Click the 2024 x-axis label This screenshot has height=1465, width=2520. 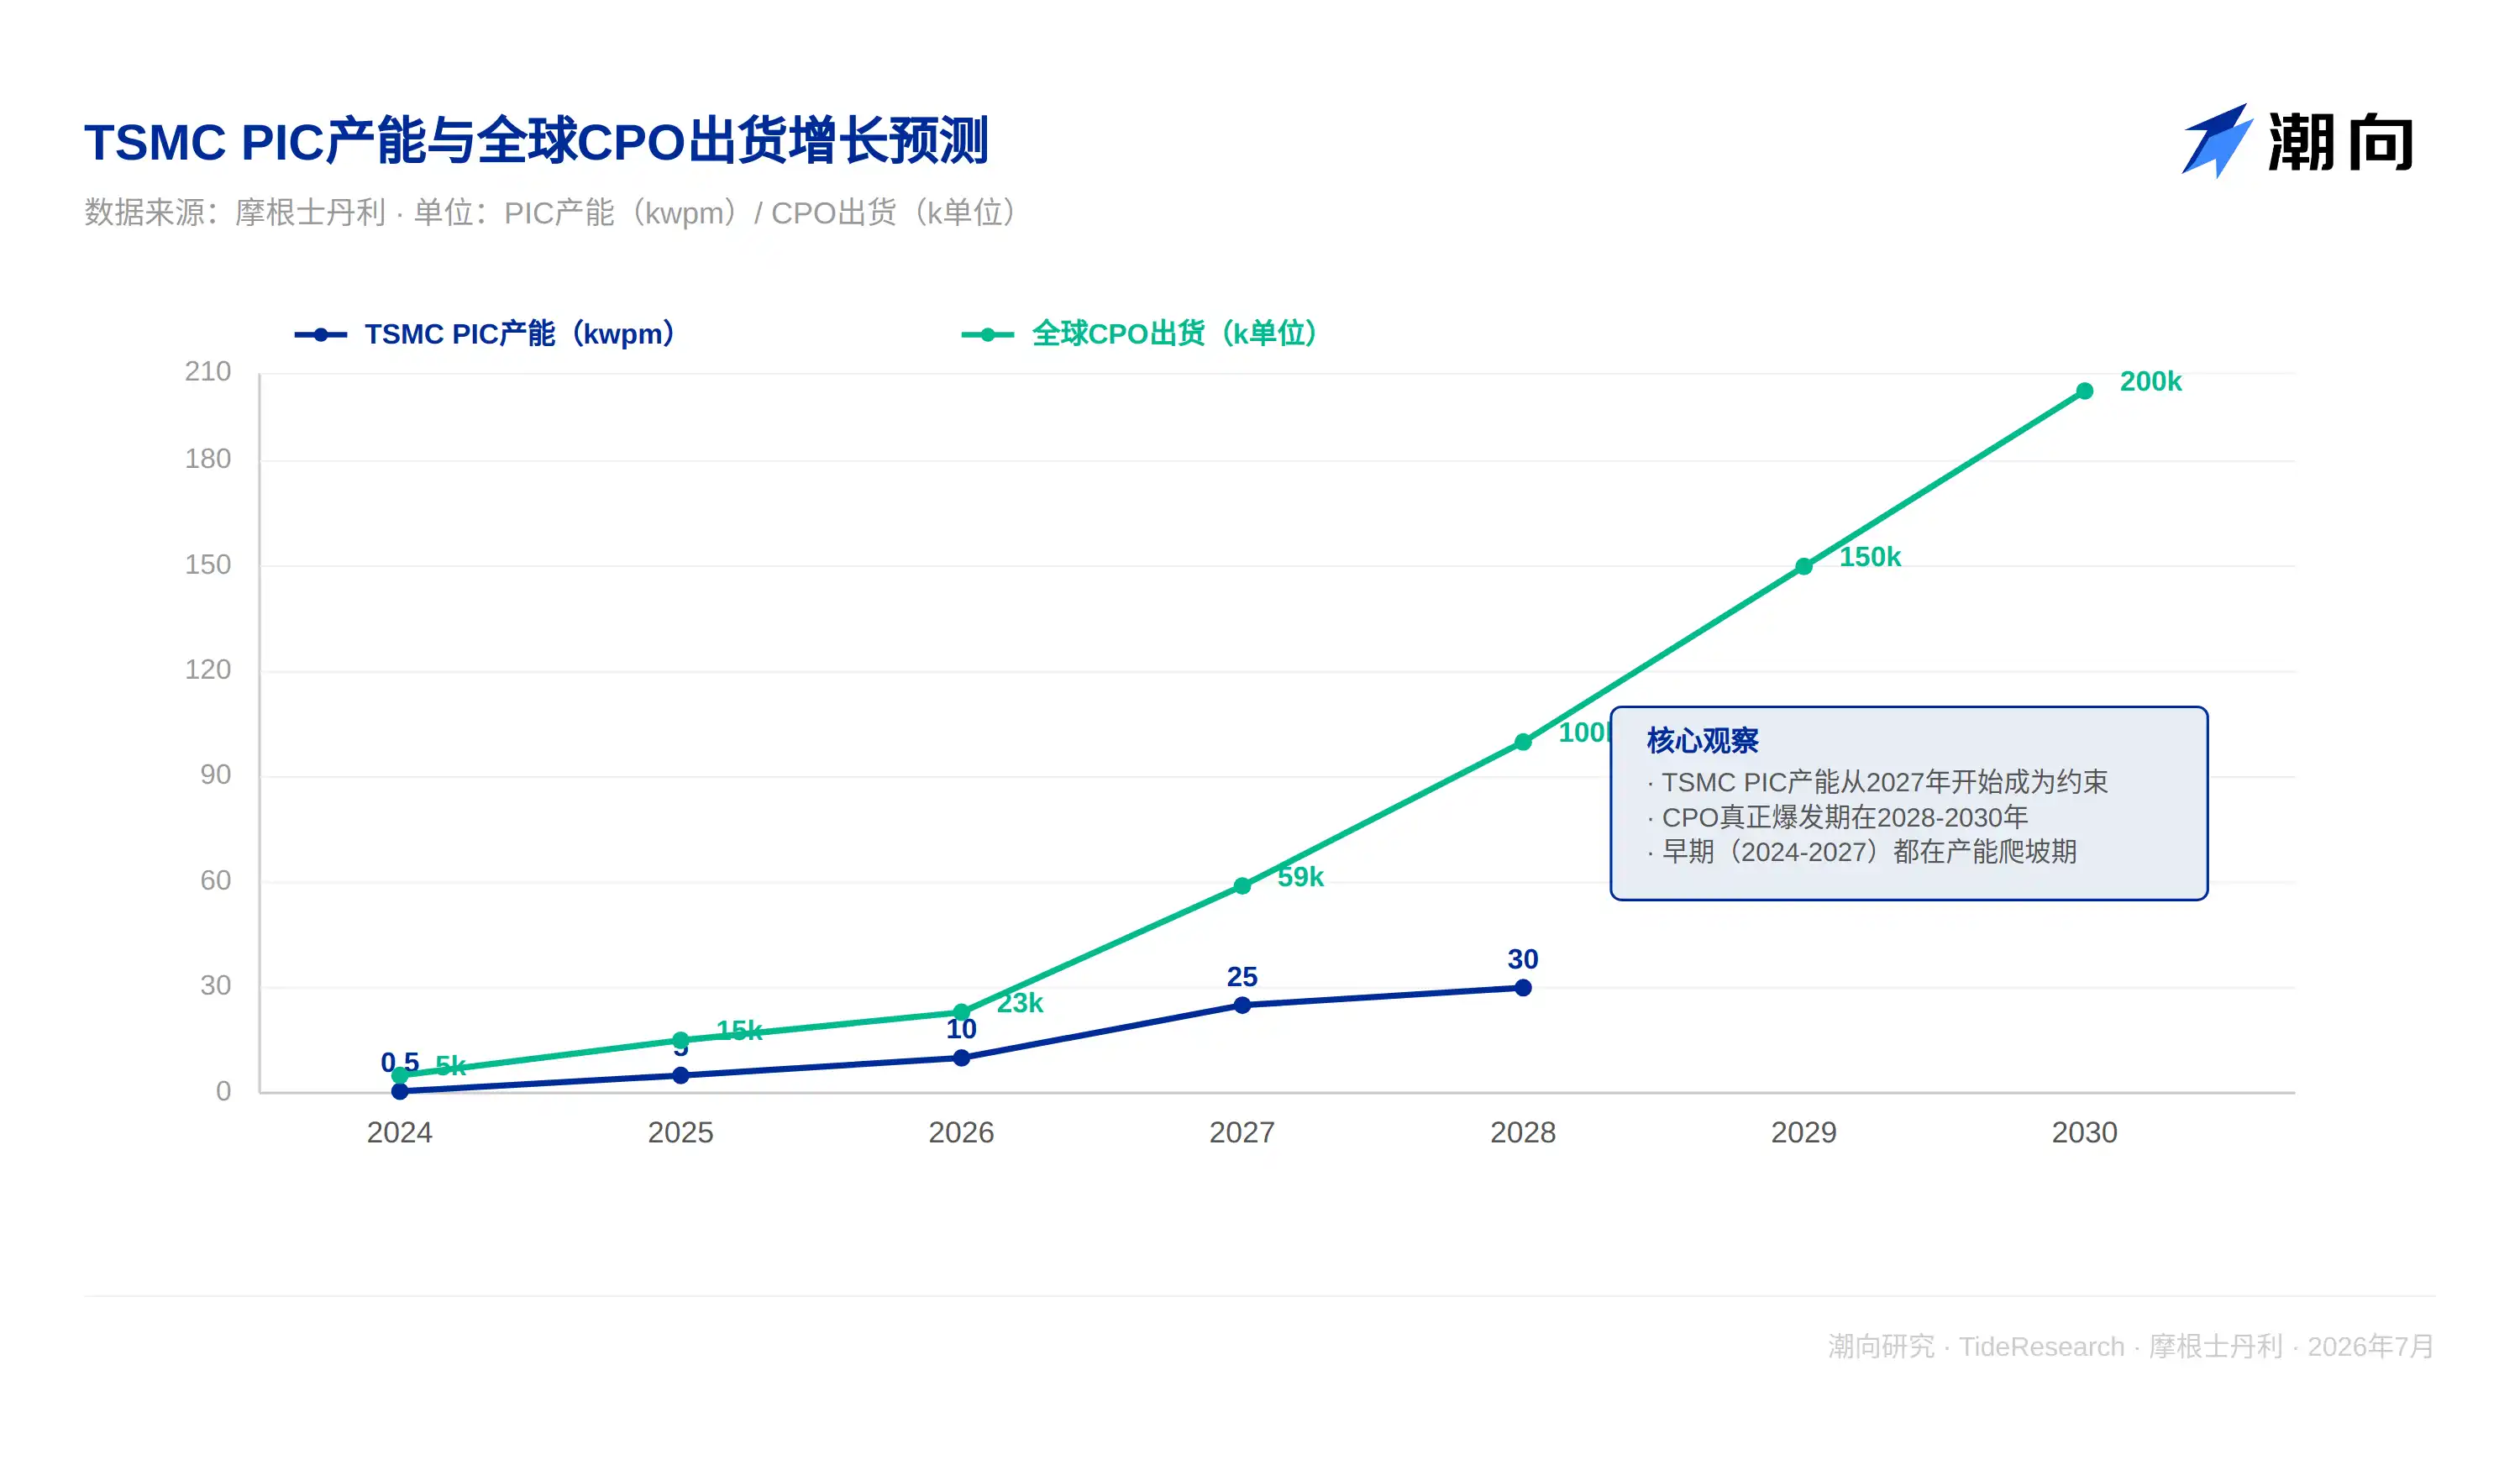[399, 1133]
